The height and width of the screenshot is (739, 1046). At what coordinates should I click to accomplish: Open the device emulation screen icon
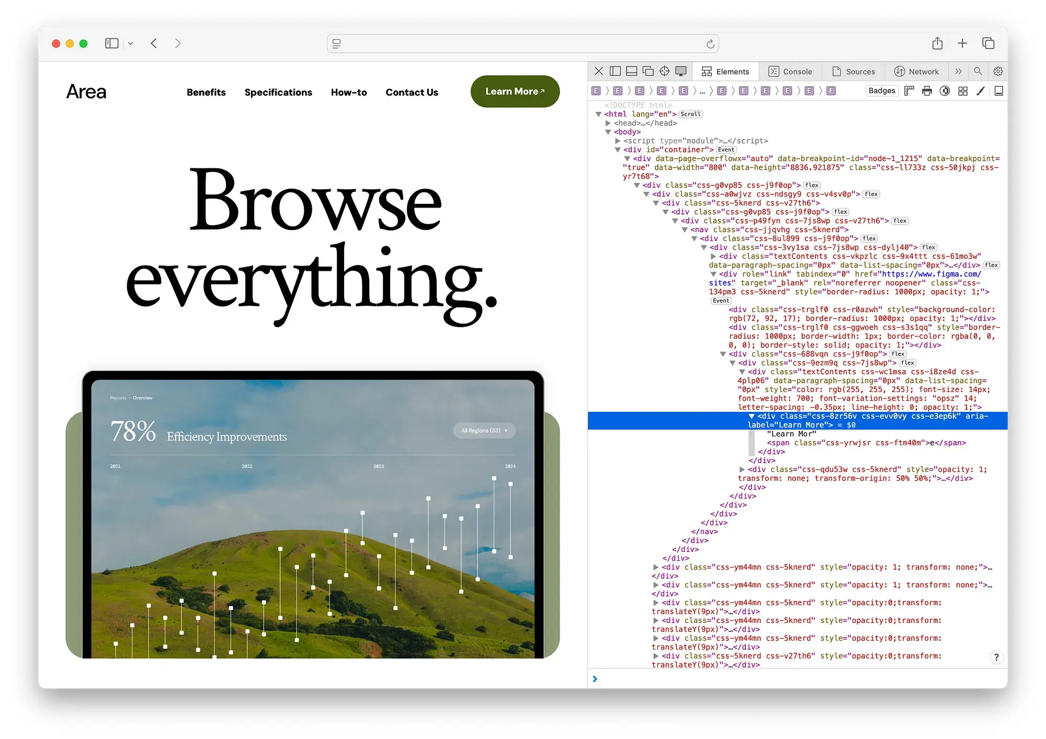681,71
